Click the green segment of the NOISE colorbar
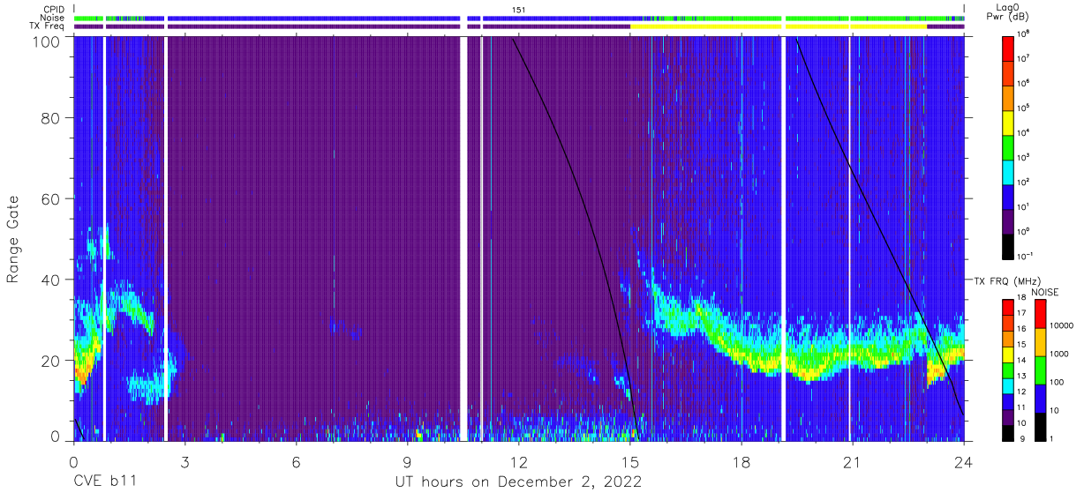 pyautogui.click(x=1040, y=369)
